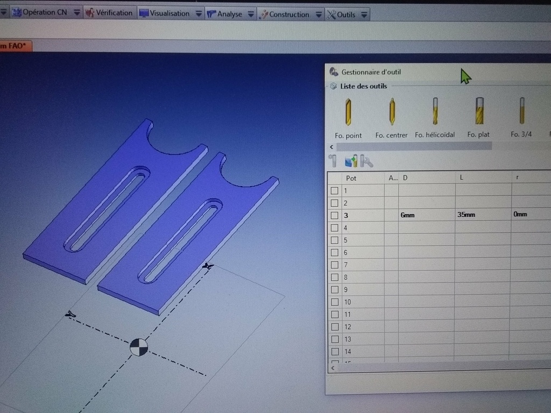
Task: Click the Gestionnaire d'outil panel title
Action: point(371,72)
